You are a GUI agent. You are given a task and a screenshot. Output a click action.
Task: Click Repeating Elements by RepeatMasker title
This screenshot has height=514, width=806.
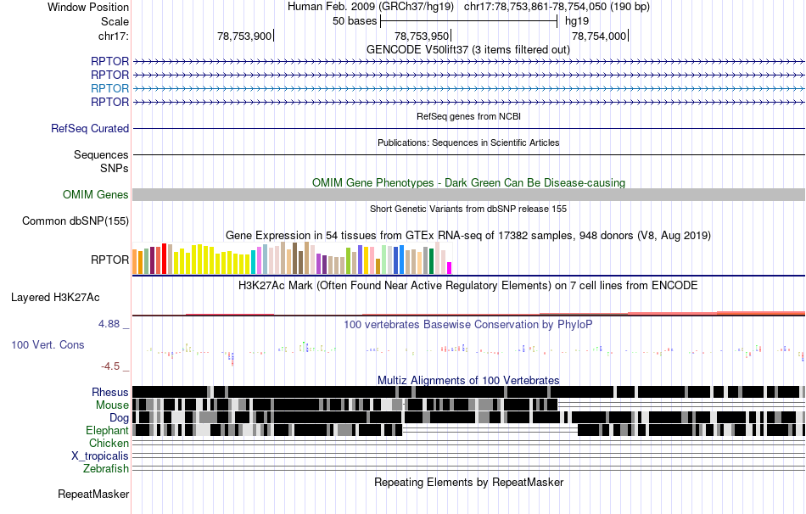point(469,482)
